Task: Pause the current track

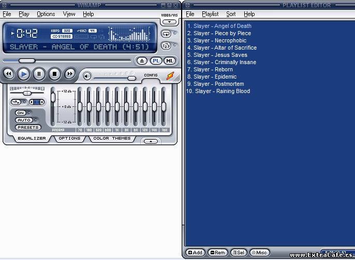Action: point(39,74)
